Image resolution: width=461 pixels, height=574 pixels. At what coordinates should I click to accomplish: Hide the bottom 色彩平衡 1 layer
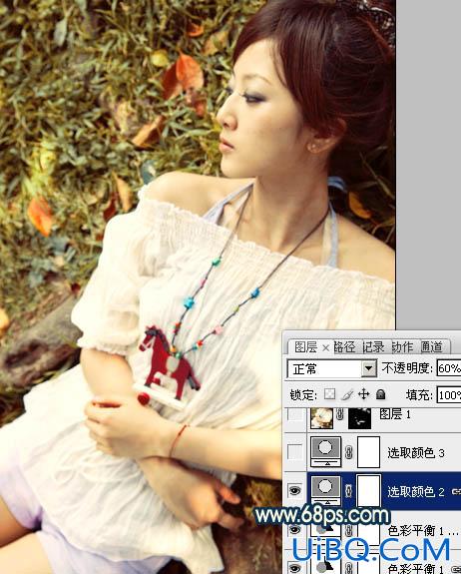pos(295,567)
